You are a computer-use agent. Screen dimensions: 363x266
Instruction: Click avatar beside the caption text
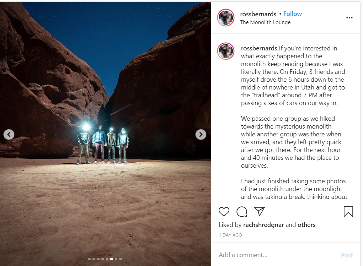click(x=226, y=51)
